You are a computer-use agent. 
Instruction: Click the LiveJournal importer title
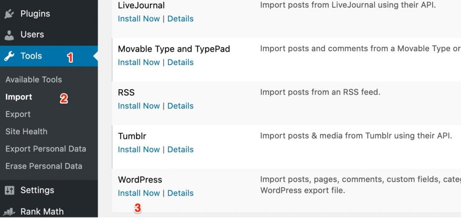coord(141,5)
